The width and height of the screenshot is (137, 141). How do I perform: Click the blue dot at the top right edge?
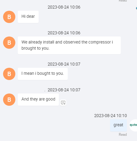pyautogui.click(x=136, y=8)
